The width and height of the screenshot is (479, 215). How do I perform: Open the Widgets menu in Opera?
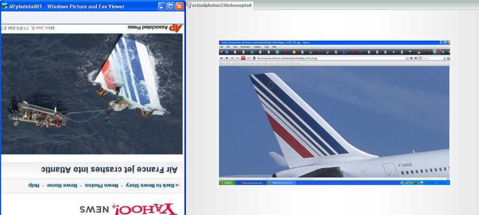257,47
